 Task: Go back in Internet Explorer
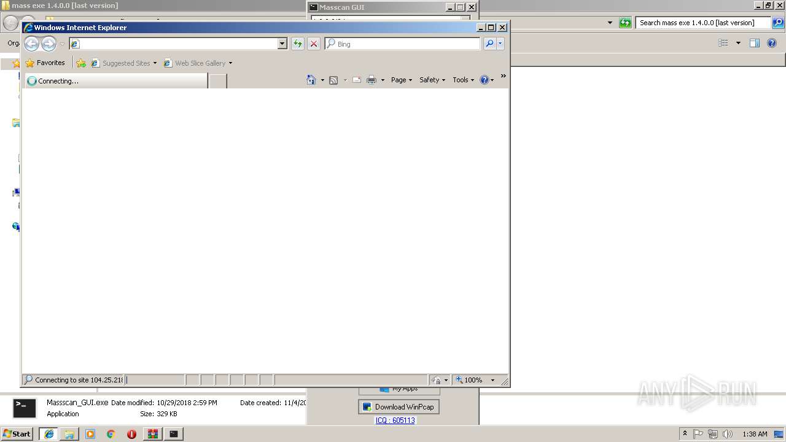(31, 44)
